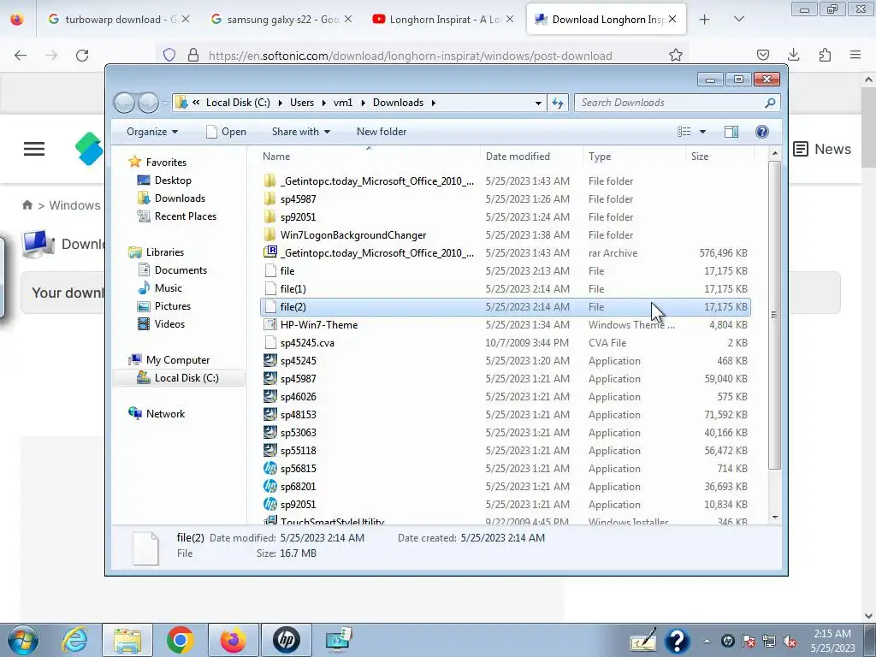
Task: Sort files by the Name column
Action: click(369, 157)
